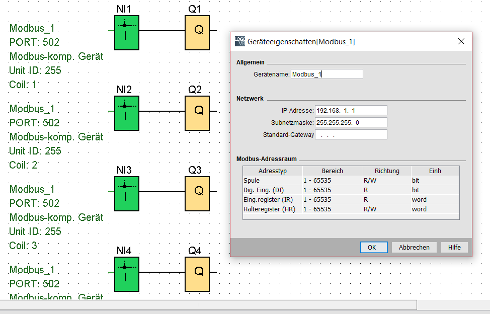Click the Abbrechen button

click(414, 247)
